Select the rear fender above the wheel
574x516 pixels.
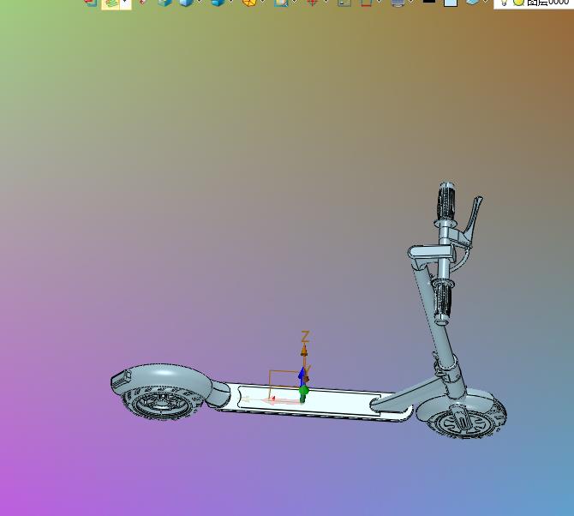161,375
